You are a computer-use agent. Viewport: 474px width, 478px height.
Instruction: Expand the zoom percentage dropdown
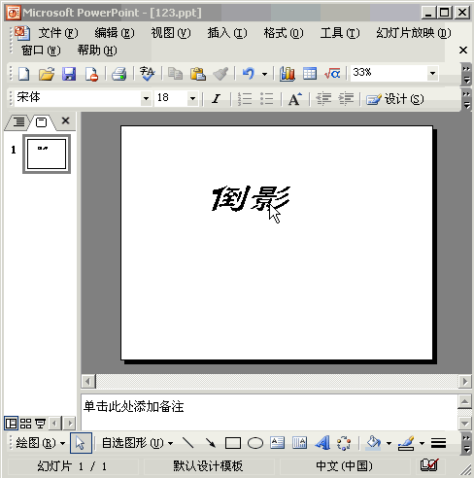(x=432, y=73)
